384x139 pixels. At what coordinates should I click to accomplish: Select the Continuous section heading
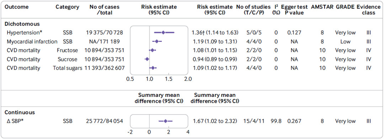click(x=20, y=112)
